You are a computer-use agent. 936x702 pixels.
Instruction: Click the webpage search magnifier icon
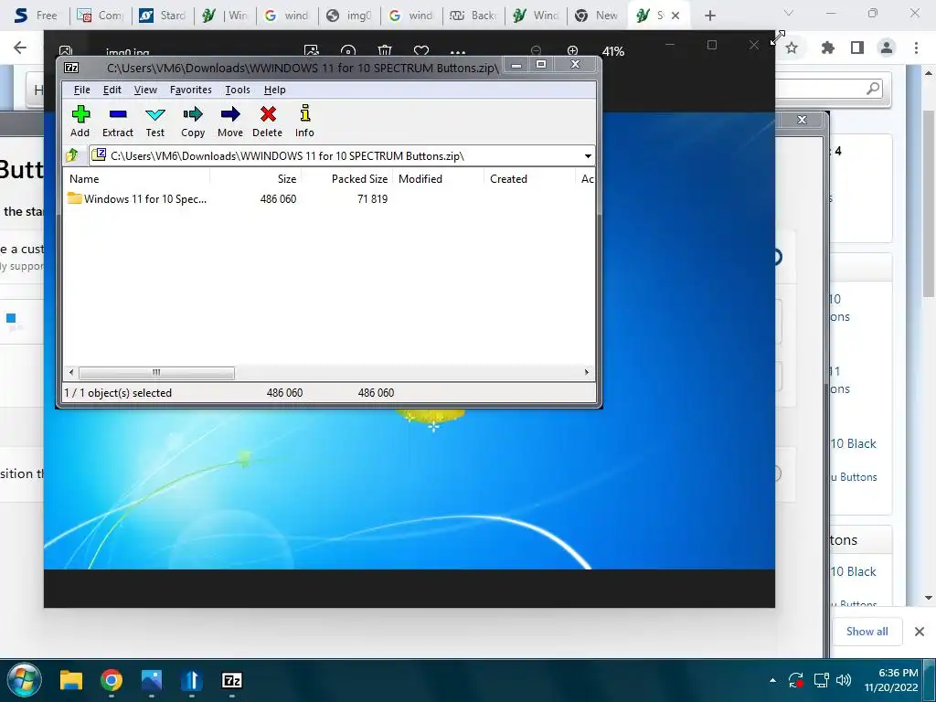(x=873, y=89)
